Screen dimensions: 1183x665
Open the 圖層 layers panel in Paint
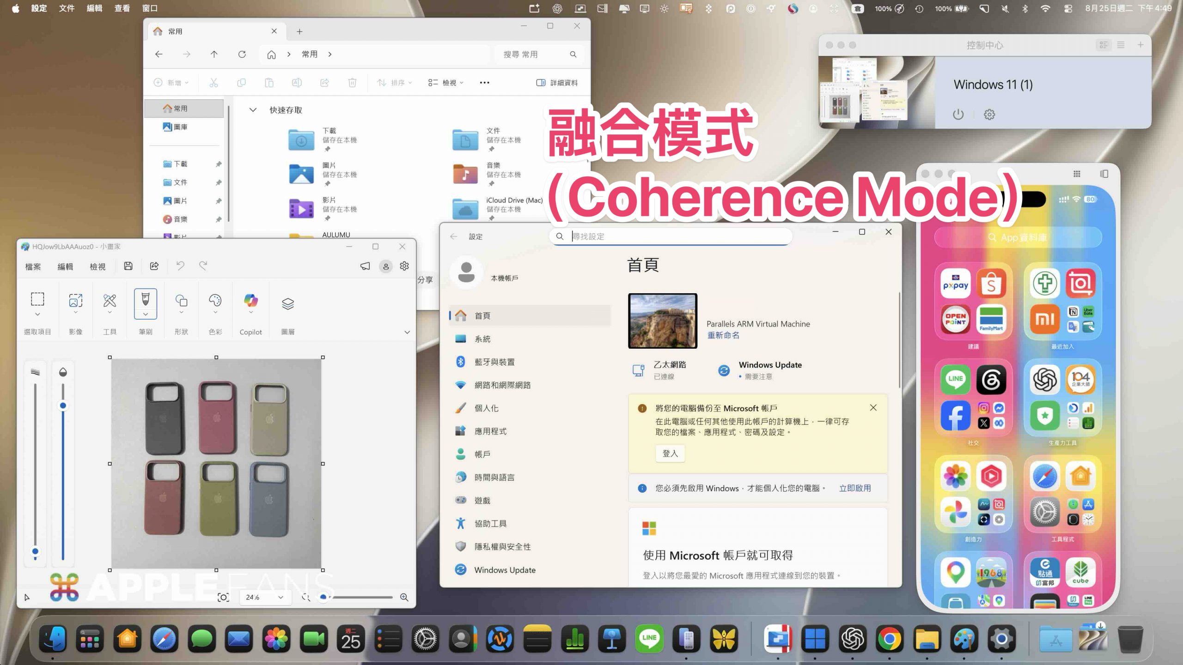[x=288, y=303]
